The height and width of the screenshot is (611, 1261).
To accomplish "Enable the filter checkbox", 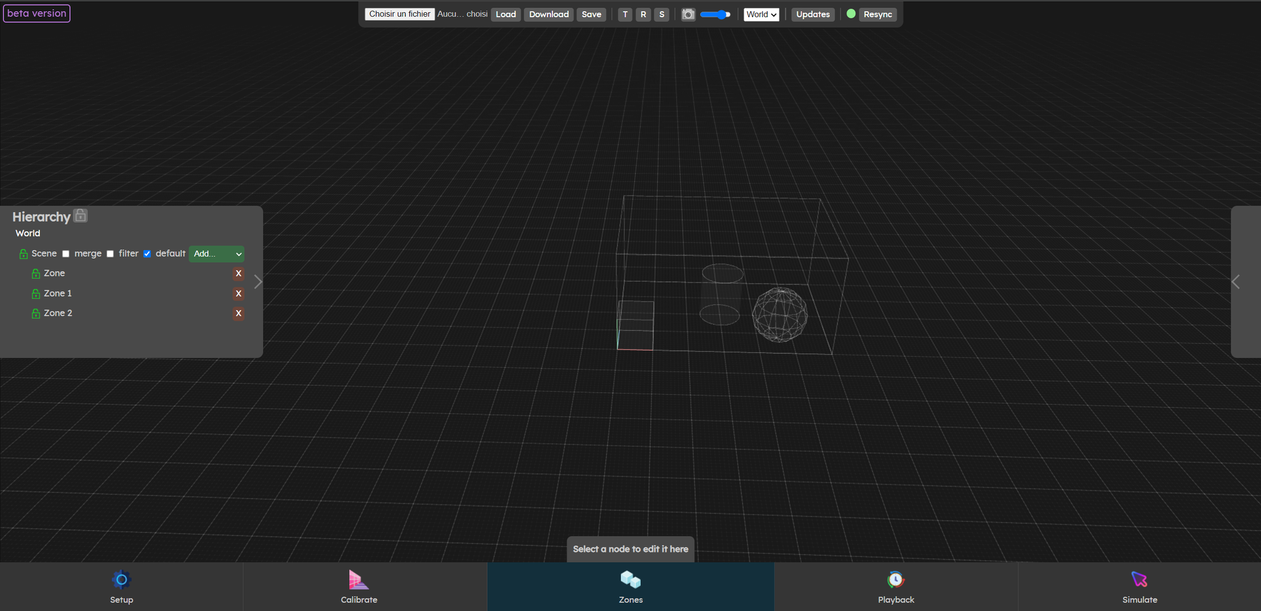I will (110, 254).
